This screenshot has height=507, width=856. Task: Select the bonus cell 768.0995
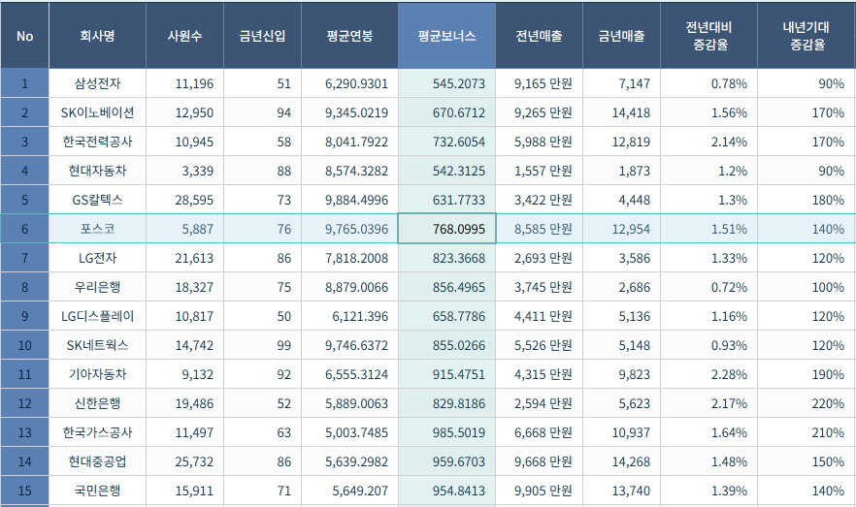tap(446, 229)
